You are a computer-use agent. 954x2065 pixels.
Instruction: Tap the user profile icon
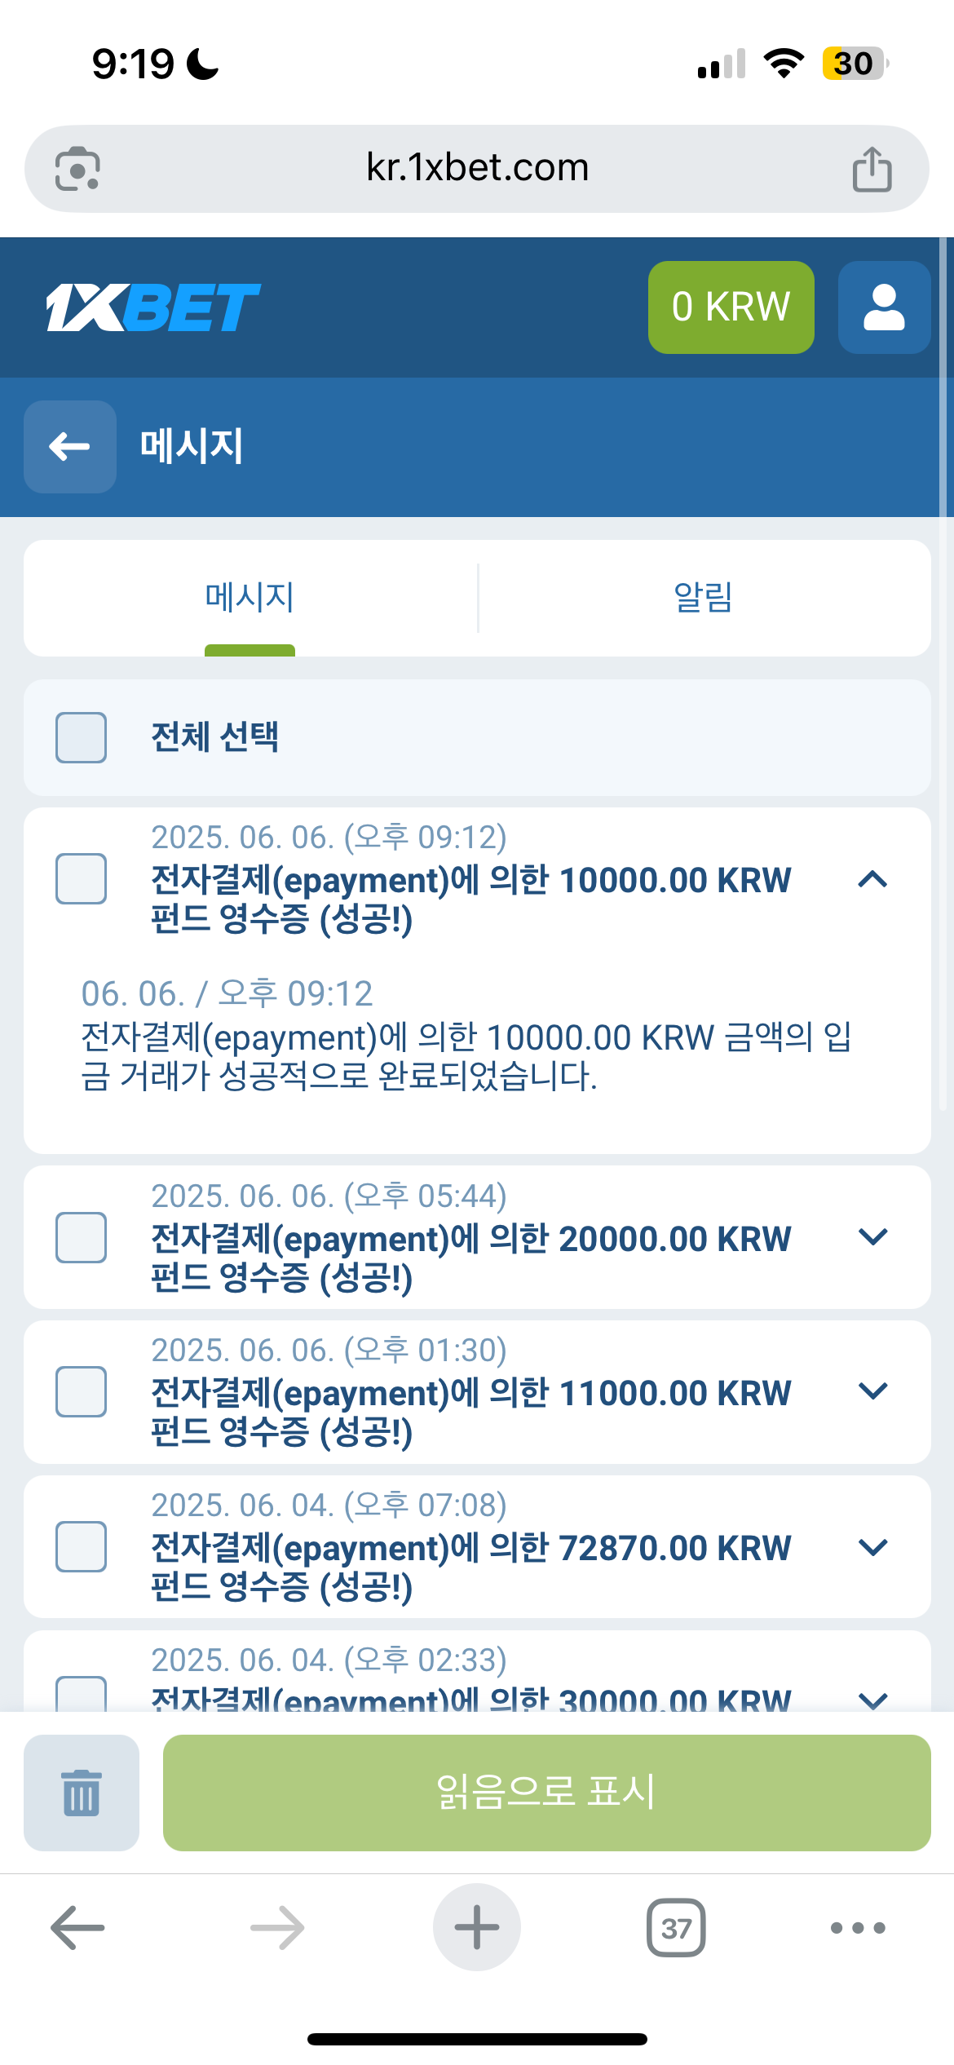pos(884,307)
